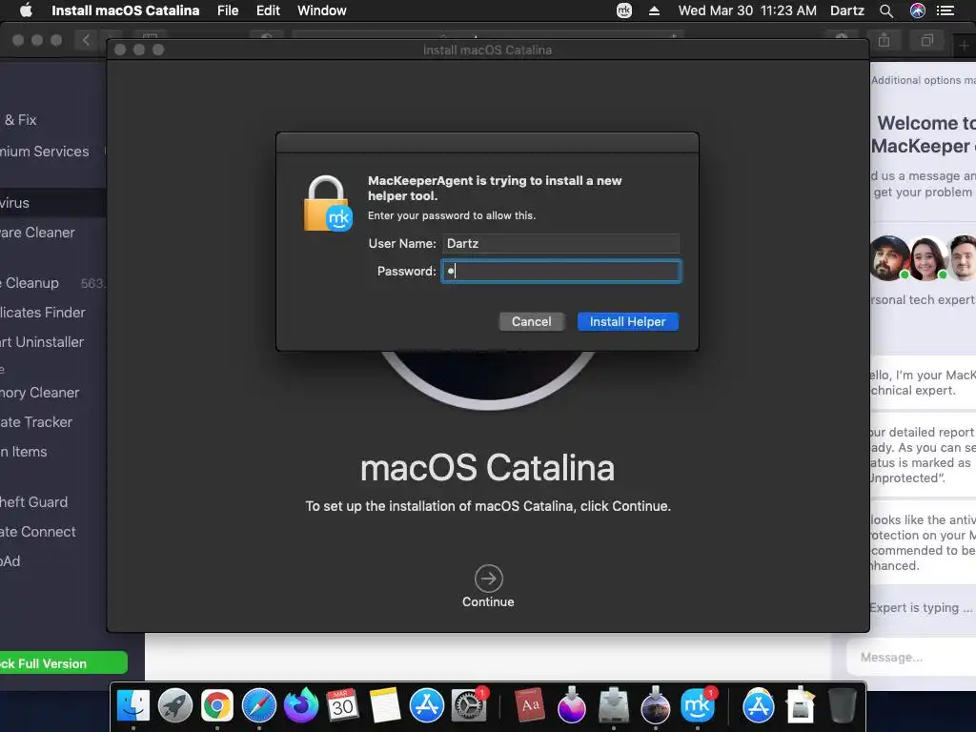Image resolution: width=976 pixels, height=732 pixels.
Task: Open Dictionary app in the Dock
Action: [530, 705]
